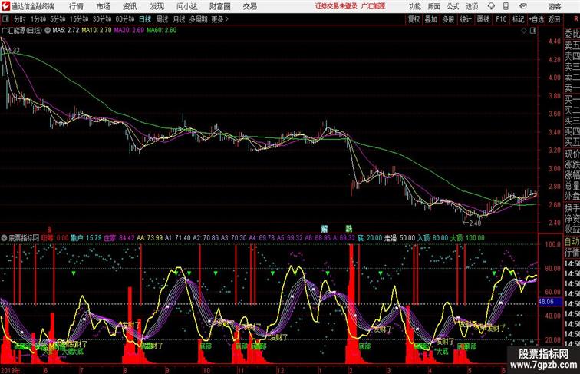Open the 功能 menu
The height and width of the screenshot is (374, 580).
point(414,6)
